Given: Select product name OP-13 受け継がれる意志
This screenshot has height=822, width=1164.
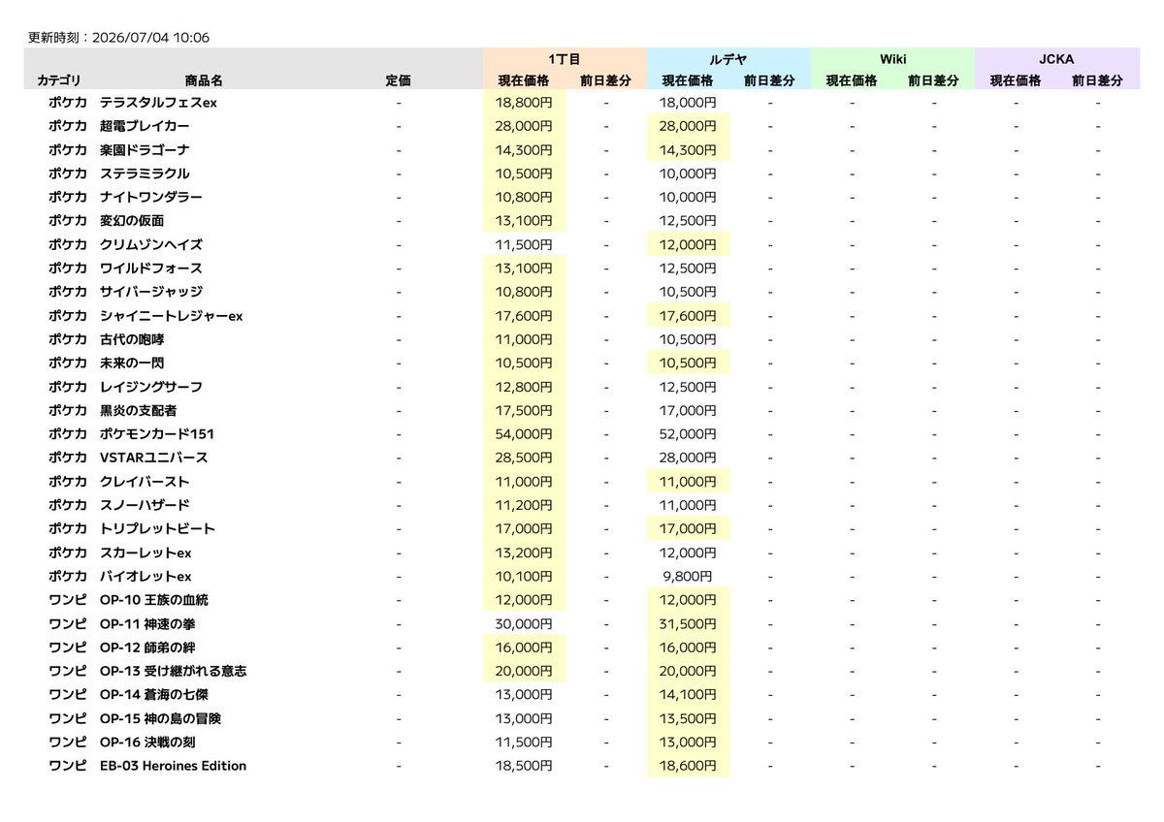Looking at the screenshot, I should 173,671.
